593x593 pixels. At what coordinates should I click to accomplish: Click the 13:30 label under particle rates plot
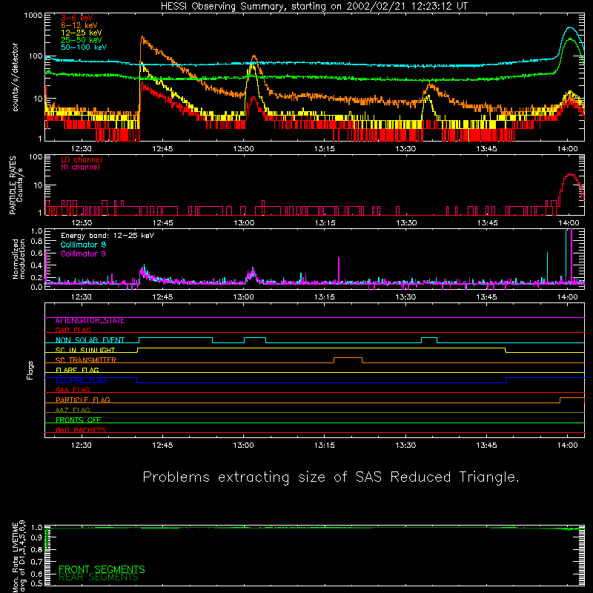pyautogui.click(x=406, y=223)
